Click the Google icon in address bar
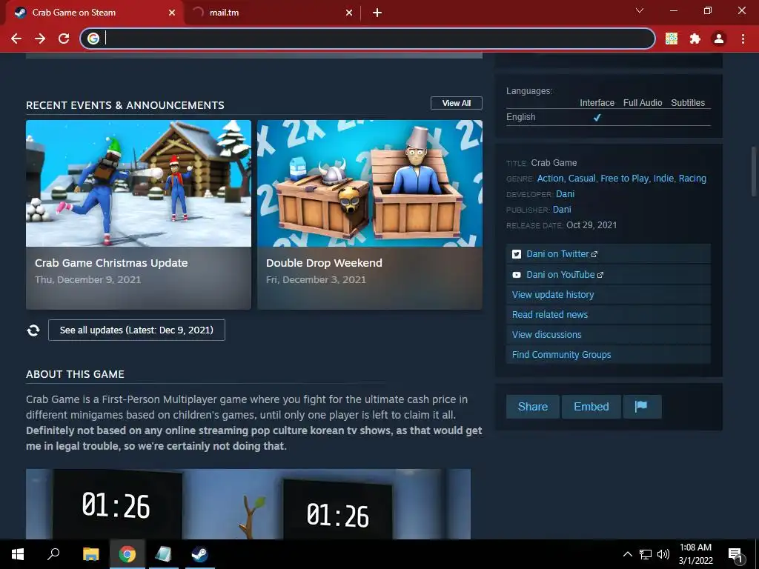 (93, 39)
